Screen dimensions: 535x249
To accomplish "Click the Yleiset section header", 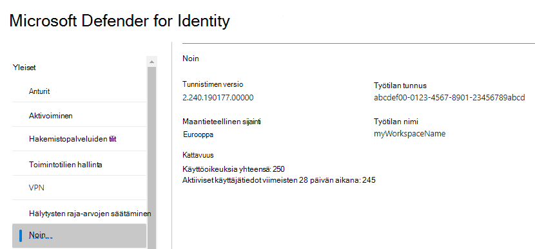I will (24, 68).
